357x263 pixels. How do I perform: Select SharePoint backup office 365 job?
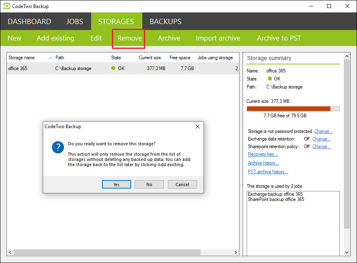tap(276, 199)
